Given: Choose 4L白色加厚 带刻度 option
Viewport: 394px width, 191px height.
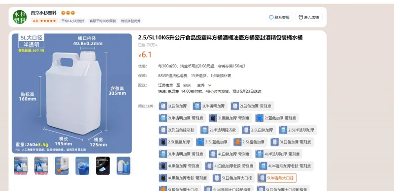Looking at the screenshot, I should (x=230, y=154).
